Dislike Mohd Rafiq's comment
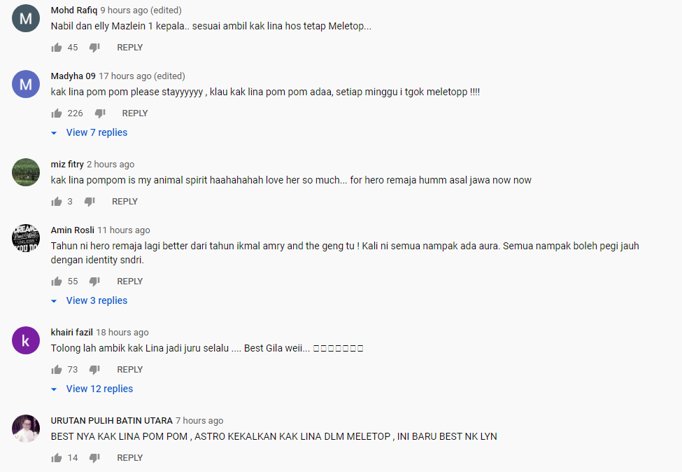 pos(94,48)
